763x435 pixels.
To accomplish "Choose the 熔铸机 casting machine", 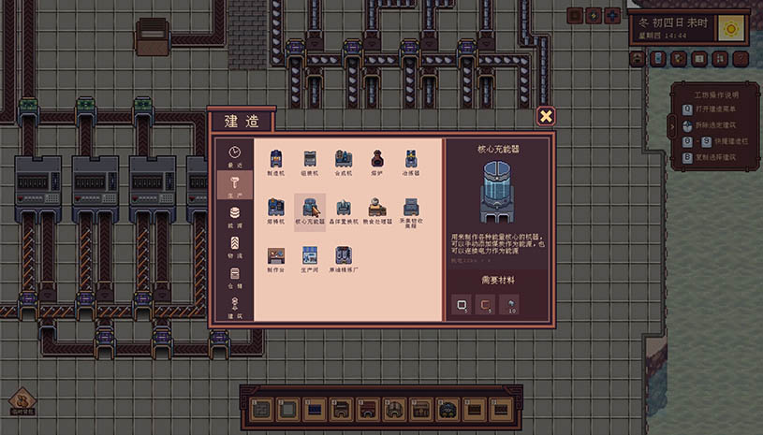I will tap(276, 209).
